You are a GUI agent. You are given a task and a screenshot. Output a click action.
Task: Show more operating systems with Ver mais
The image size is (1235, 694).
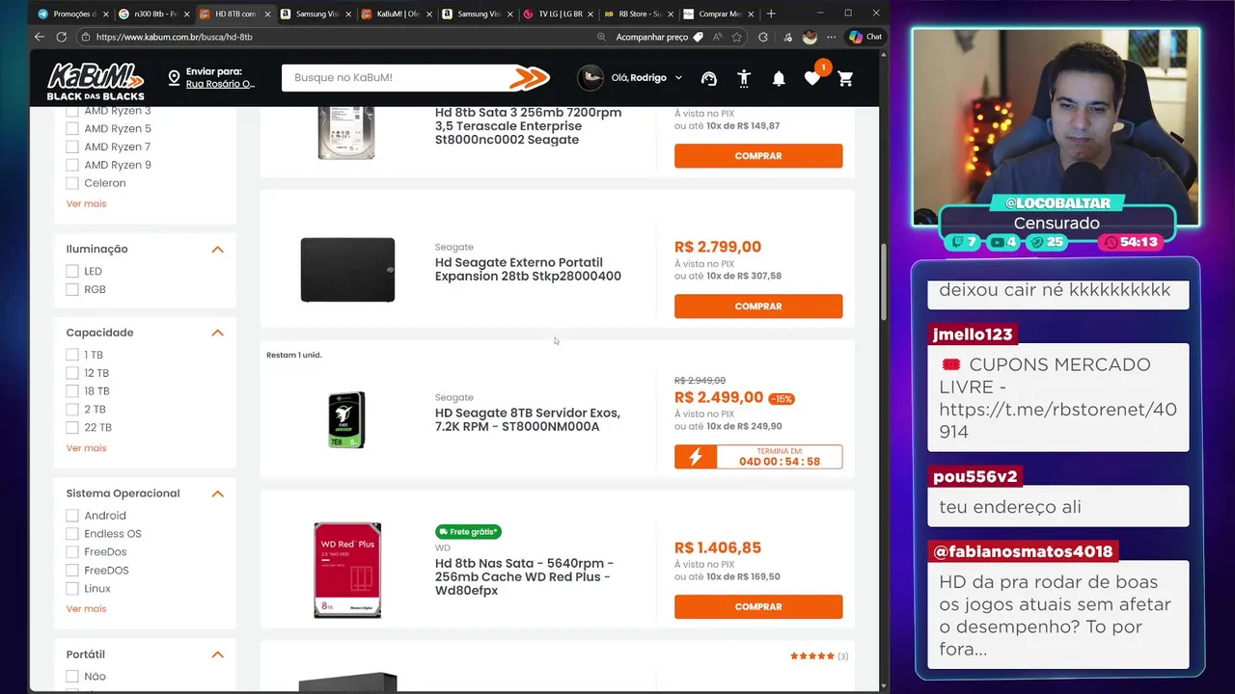tap(86, 609)
